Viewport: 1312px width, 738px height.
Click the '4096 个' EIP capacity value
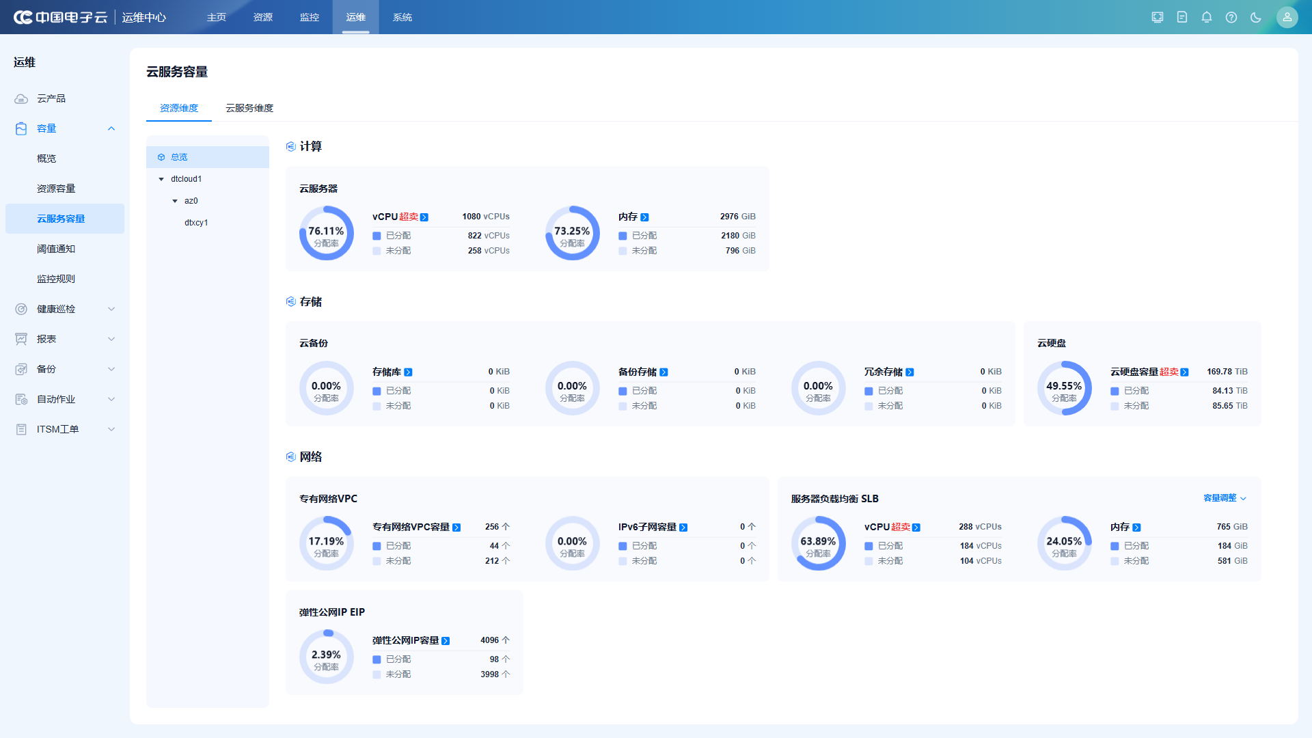(495, 640)
